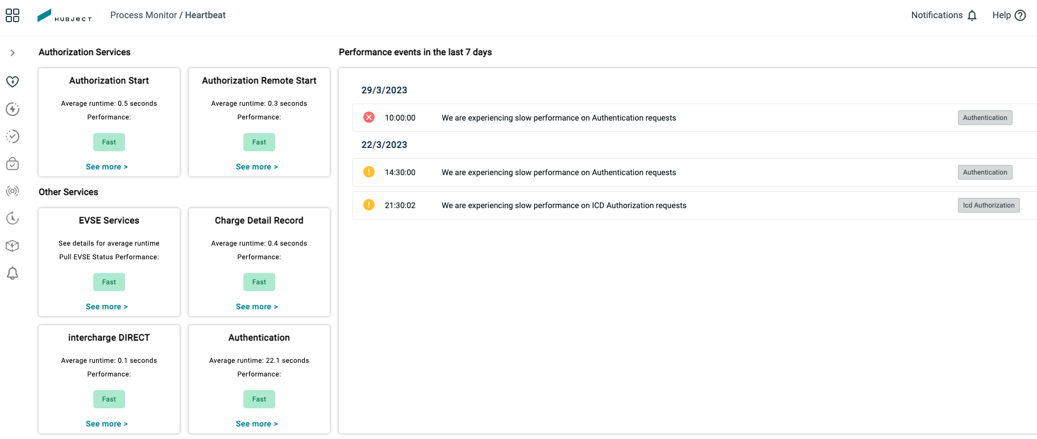Image resolution: width=1037 pixels, height=439 pixels.
Task: Click 'Average runtime: 0.1 seconds' text
Action: [x=109, y=361]
